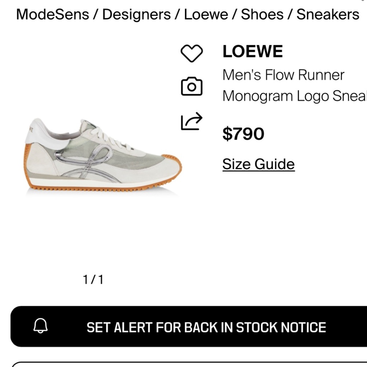
Task: Click the notification bell on the black bar
Action: click(x=41, y=327)
